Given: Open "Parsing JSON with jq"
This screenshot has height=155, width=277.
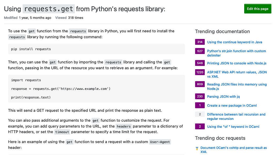Looking at the screenshot, I should (223, 96).
